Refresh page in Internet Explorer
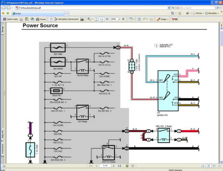Image resolution: width=223 pixels, height=171 pixels. pyautogui.click(x=173, y=8)
